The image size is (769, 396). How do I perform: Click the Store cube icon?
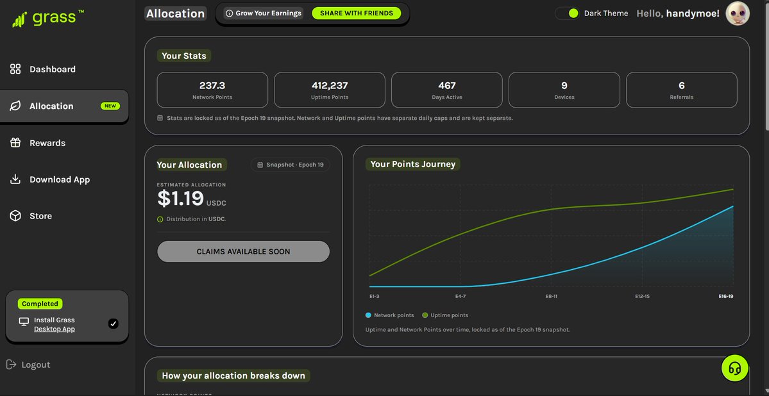[15, 216]
